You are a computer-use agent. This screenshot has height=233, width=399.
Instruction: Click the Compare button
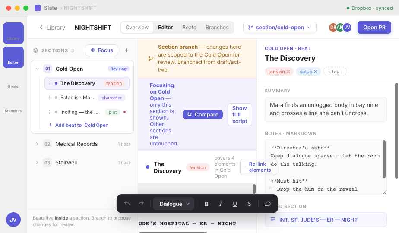click(x=203, y=114)
